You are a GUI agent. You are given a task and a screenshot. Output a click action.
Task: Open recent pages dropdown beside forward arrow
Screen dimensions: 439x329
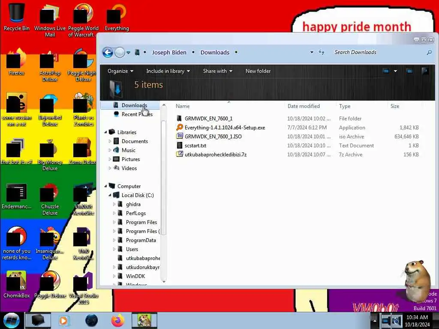pos(128,53)
